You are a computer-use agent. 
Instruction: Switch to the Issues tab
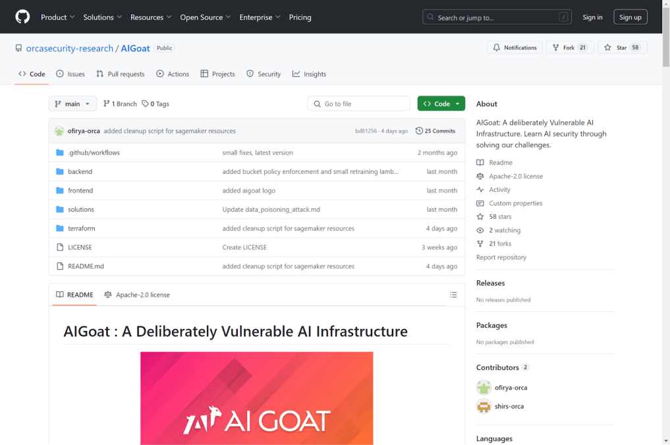pyautogui.click(x=70, y=74)
